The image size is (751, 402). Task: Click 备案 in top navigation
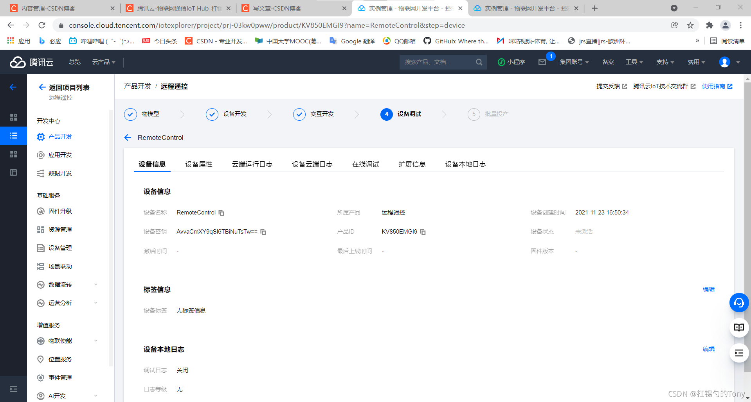608,62
